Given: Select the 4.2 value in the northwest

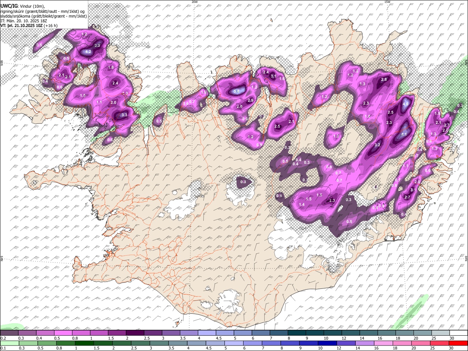Looking at the screenshot, I should (x=88, y=52).
